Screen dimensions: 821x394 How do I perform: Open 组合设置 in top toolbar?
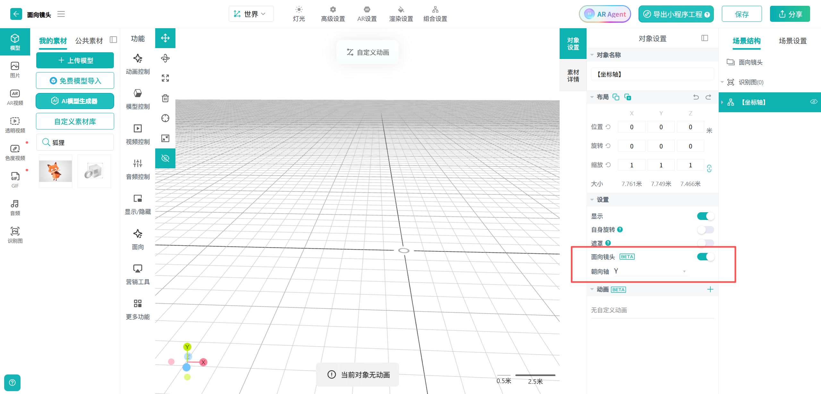point(435,14)
